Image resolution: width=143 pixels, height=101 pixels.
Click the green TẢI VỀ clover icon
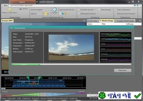tap(102, 95)
